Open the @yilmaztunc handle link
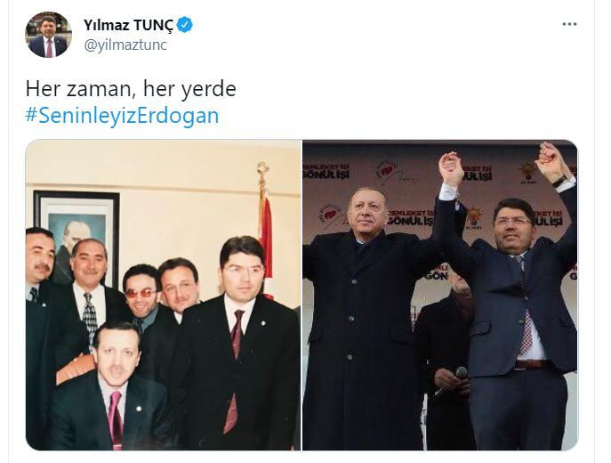The image size is (611, 463). [125, 45]
